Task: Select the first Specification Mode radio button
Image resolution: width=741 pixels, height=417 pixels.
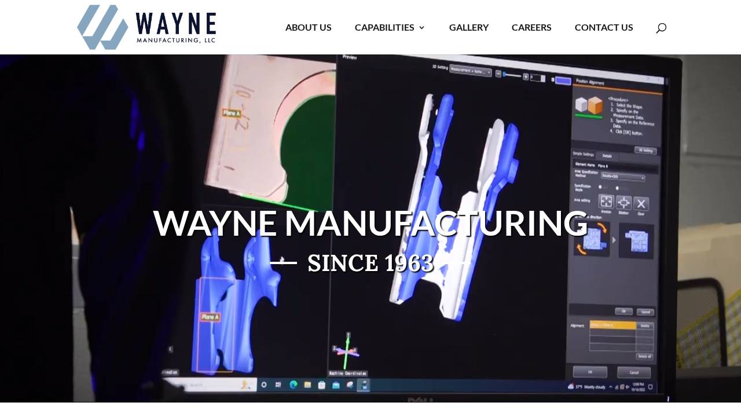Action: 600,187
